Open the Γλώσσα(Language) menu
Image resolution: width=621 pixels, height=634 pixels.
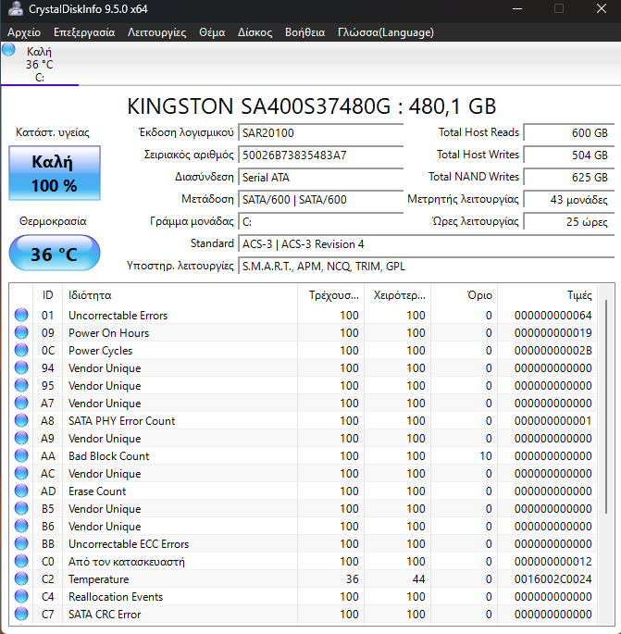pos(386,32)
